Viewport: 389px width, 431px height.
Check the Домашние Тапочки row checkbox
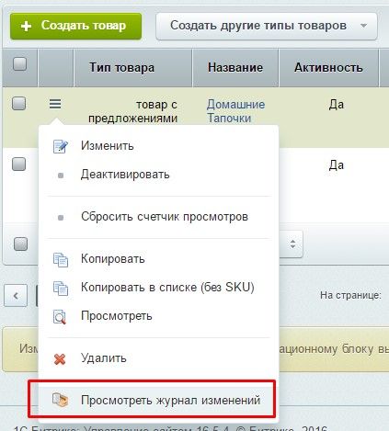point(18,103)
